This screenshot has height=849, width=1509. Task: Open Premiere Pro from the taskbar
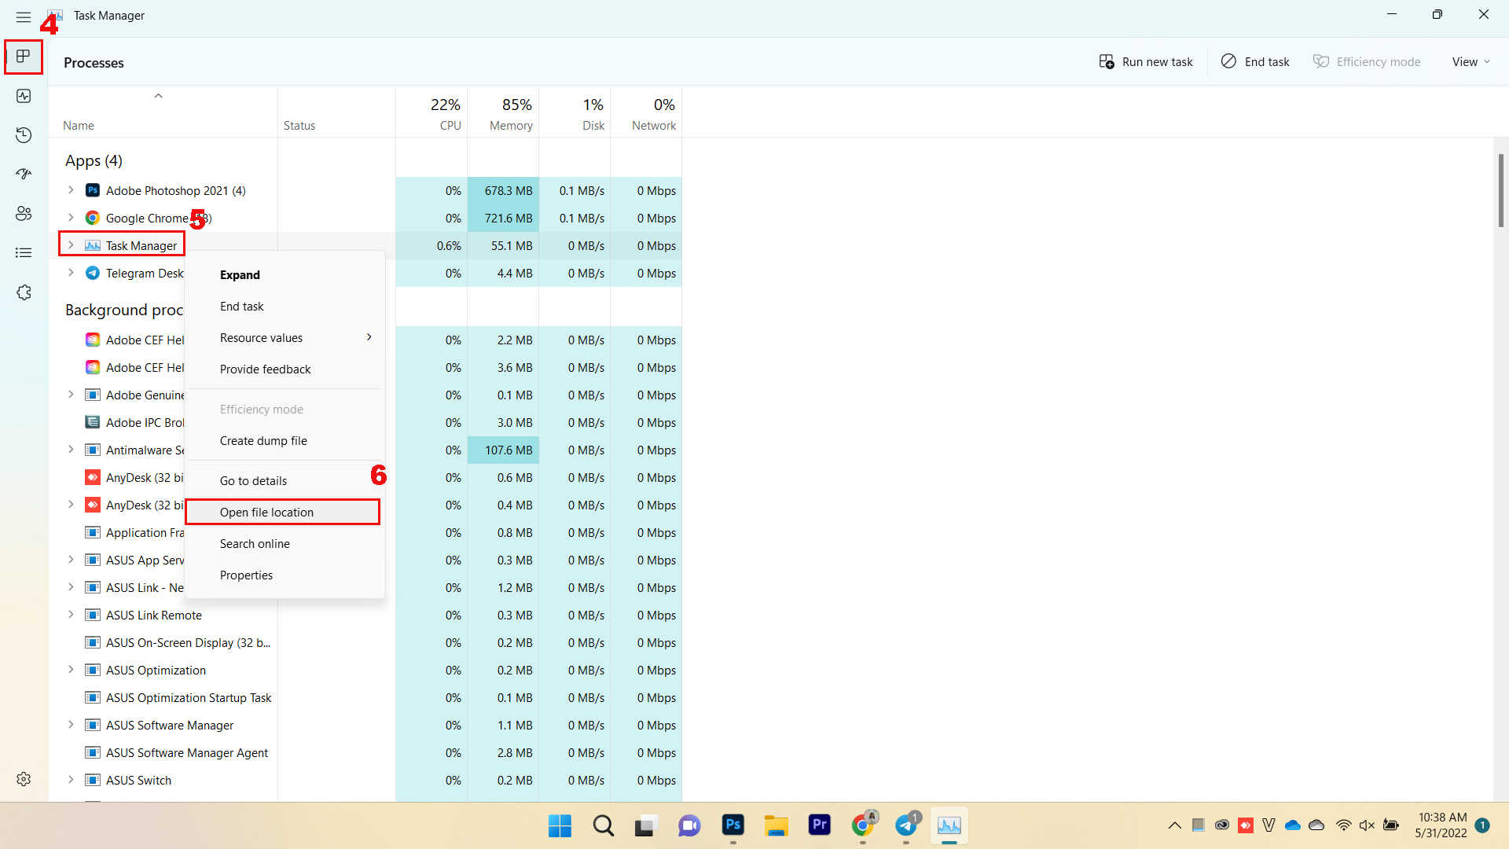[819, 825]
